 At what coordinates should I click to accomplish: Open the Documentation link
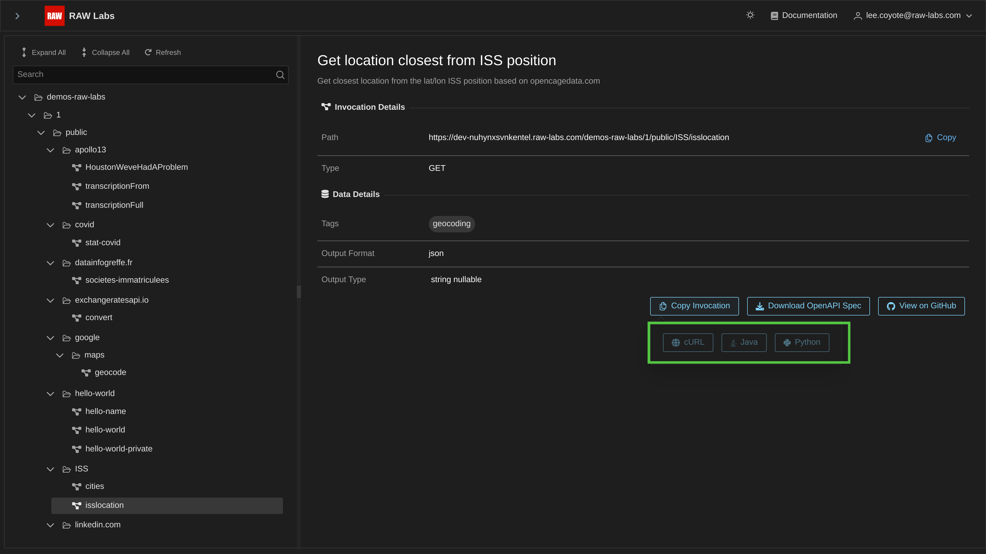(804, 15)
